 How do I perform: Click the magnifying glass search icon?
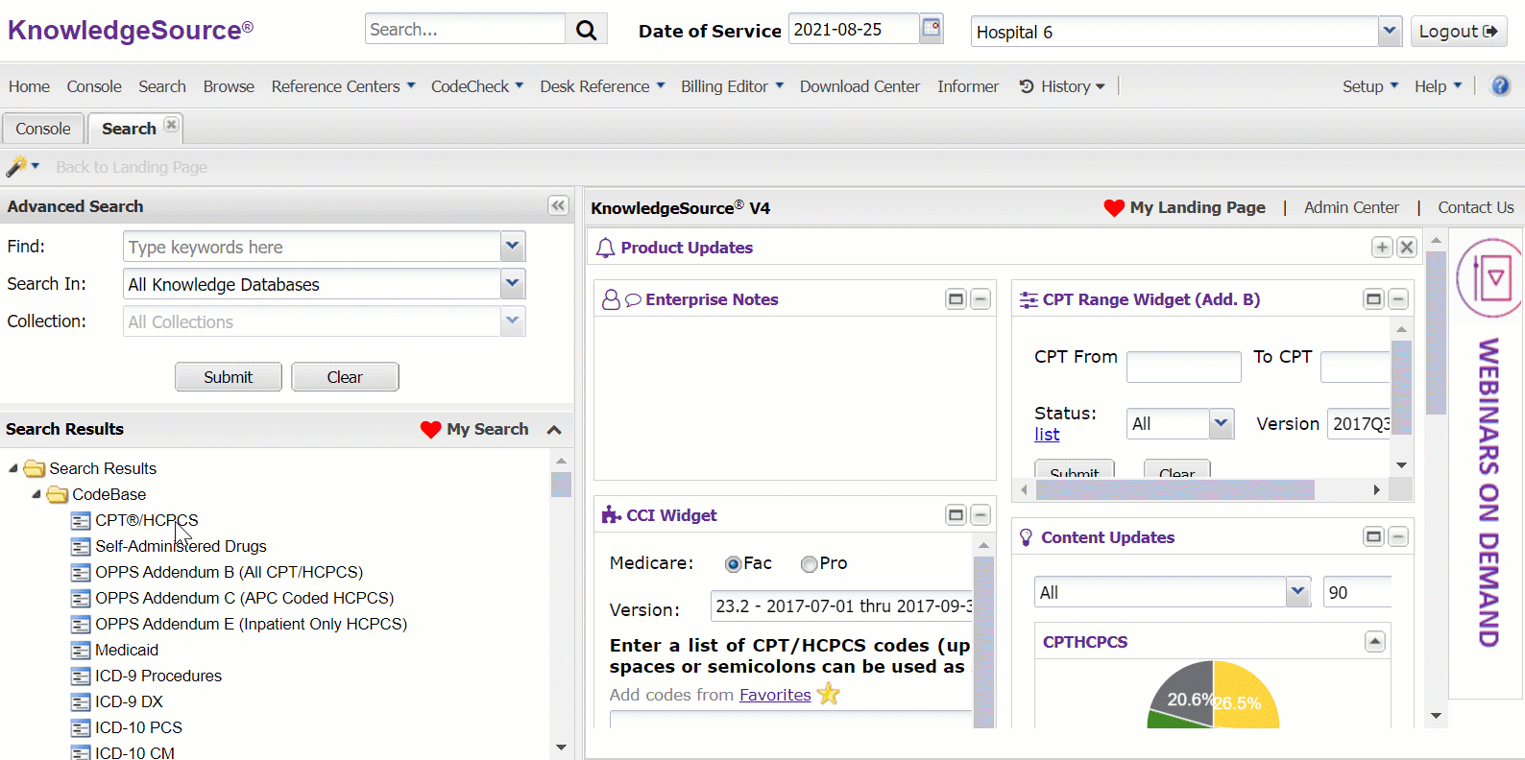click(586, 30)
